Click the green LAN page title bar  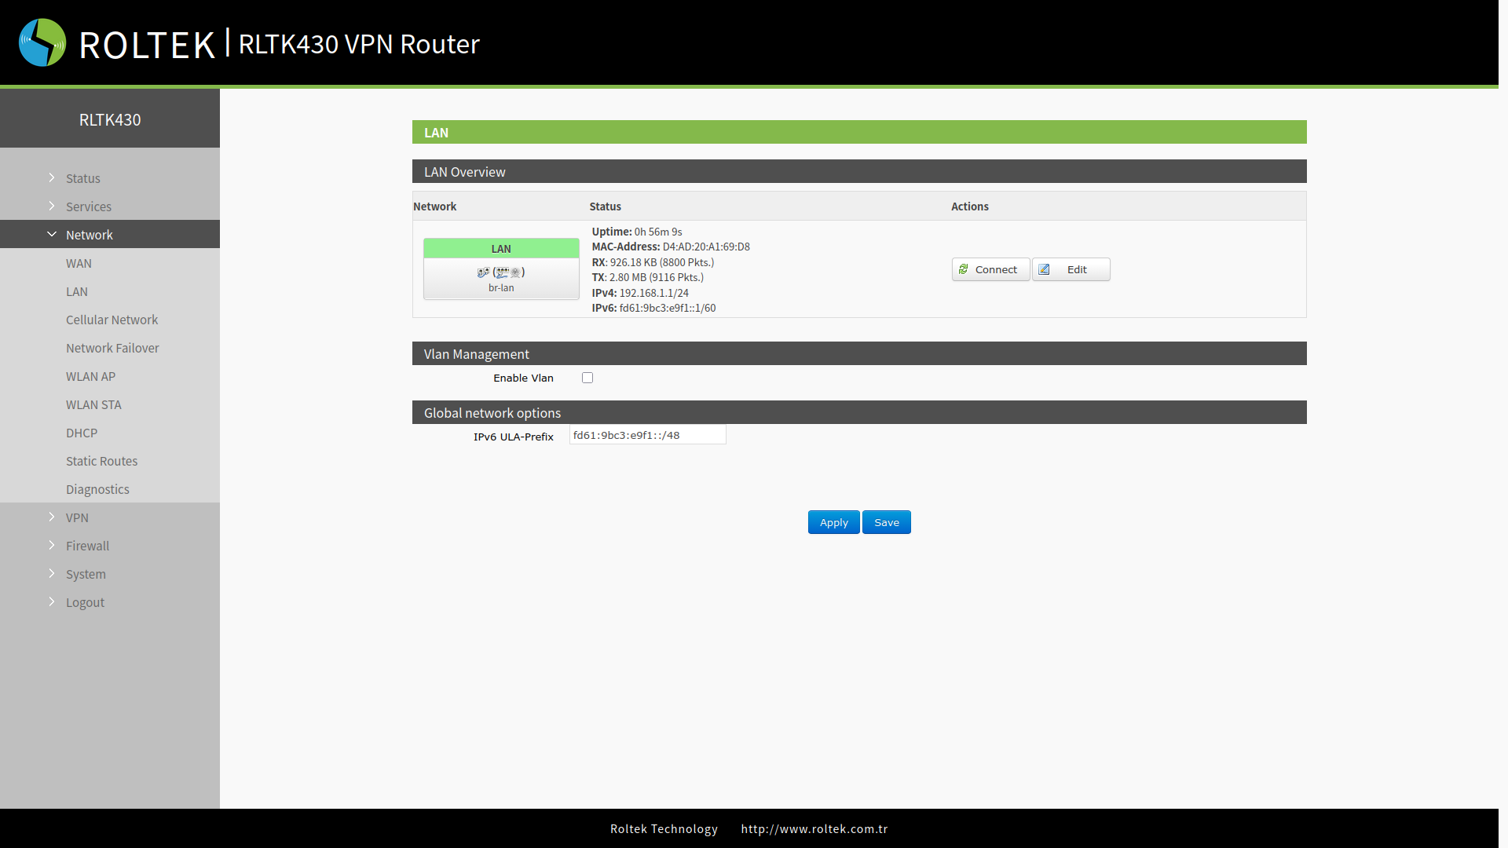[x=859, y=132]
